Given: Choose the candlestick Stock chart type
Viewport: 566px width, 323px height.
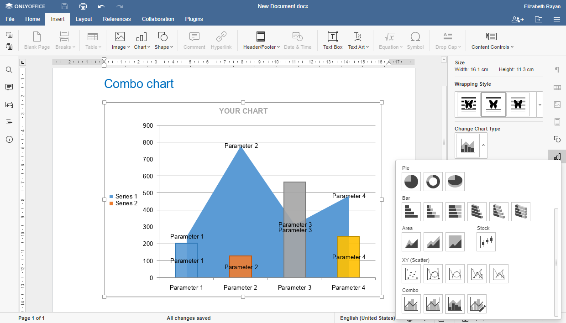Looking at the screenshot, I should (x=486, y=242).
